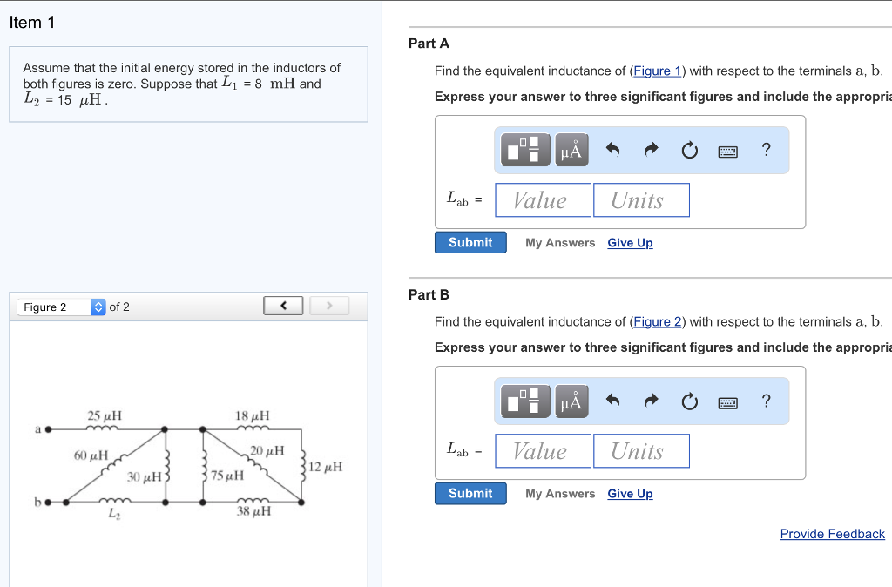Click the previous figure arrow

[283, 305]
